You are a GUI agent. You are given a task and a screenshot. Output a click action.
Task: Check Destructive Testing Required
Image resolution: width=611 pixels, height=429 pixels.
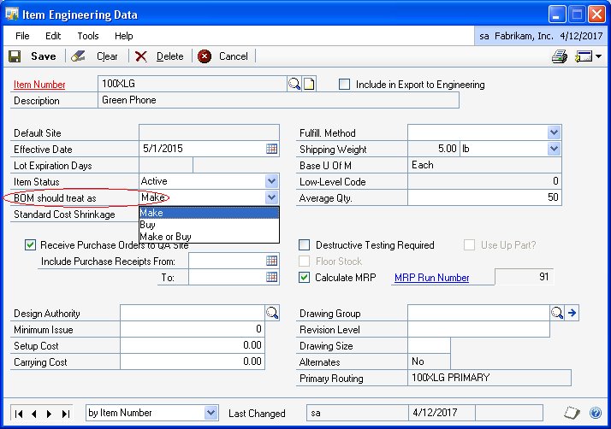[x=304, y=245]
